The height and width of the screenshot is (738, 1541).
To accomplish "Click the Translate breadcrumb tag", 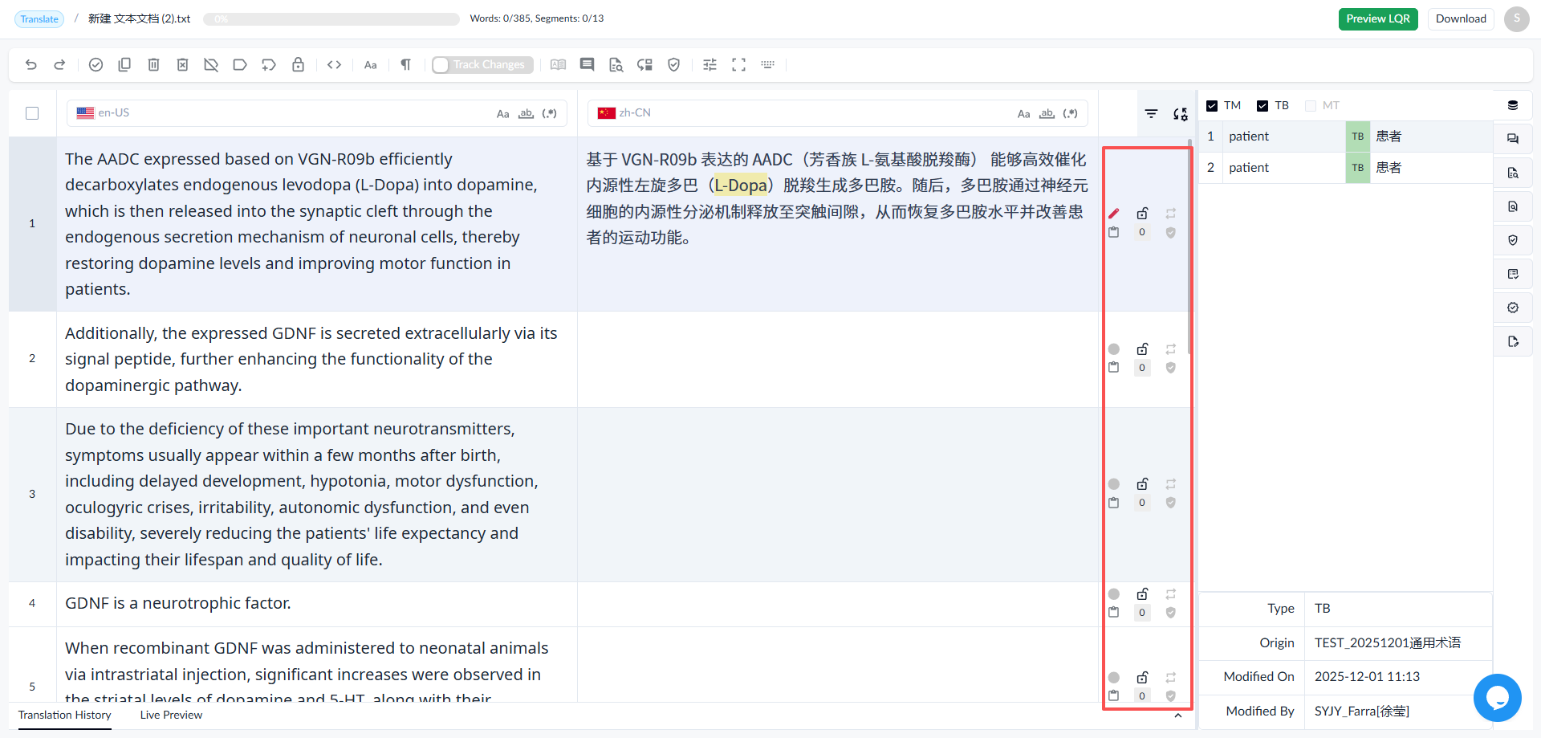I will point(39,19).
